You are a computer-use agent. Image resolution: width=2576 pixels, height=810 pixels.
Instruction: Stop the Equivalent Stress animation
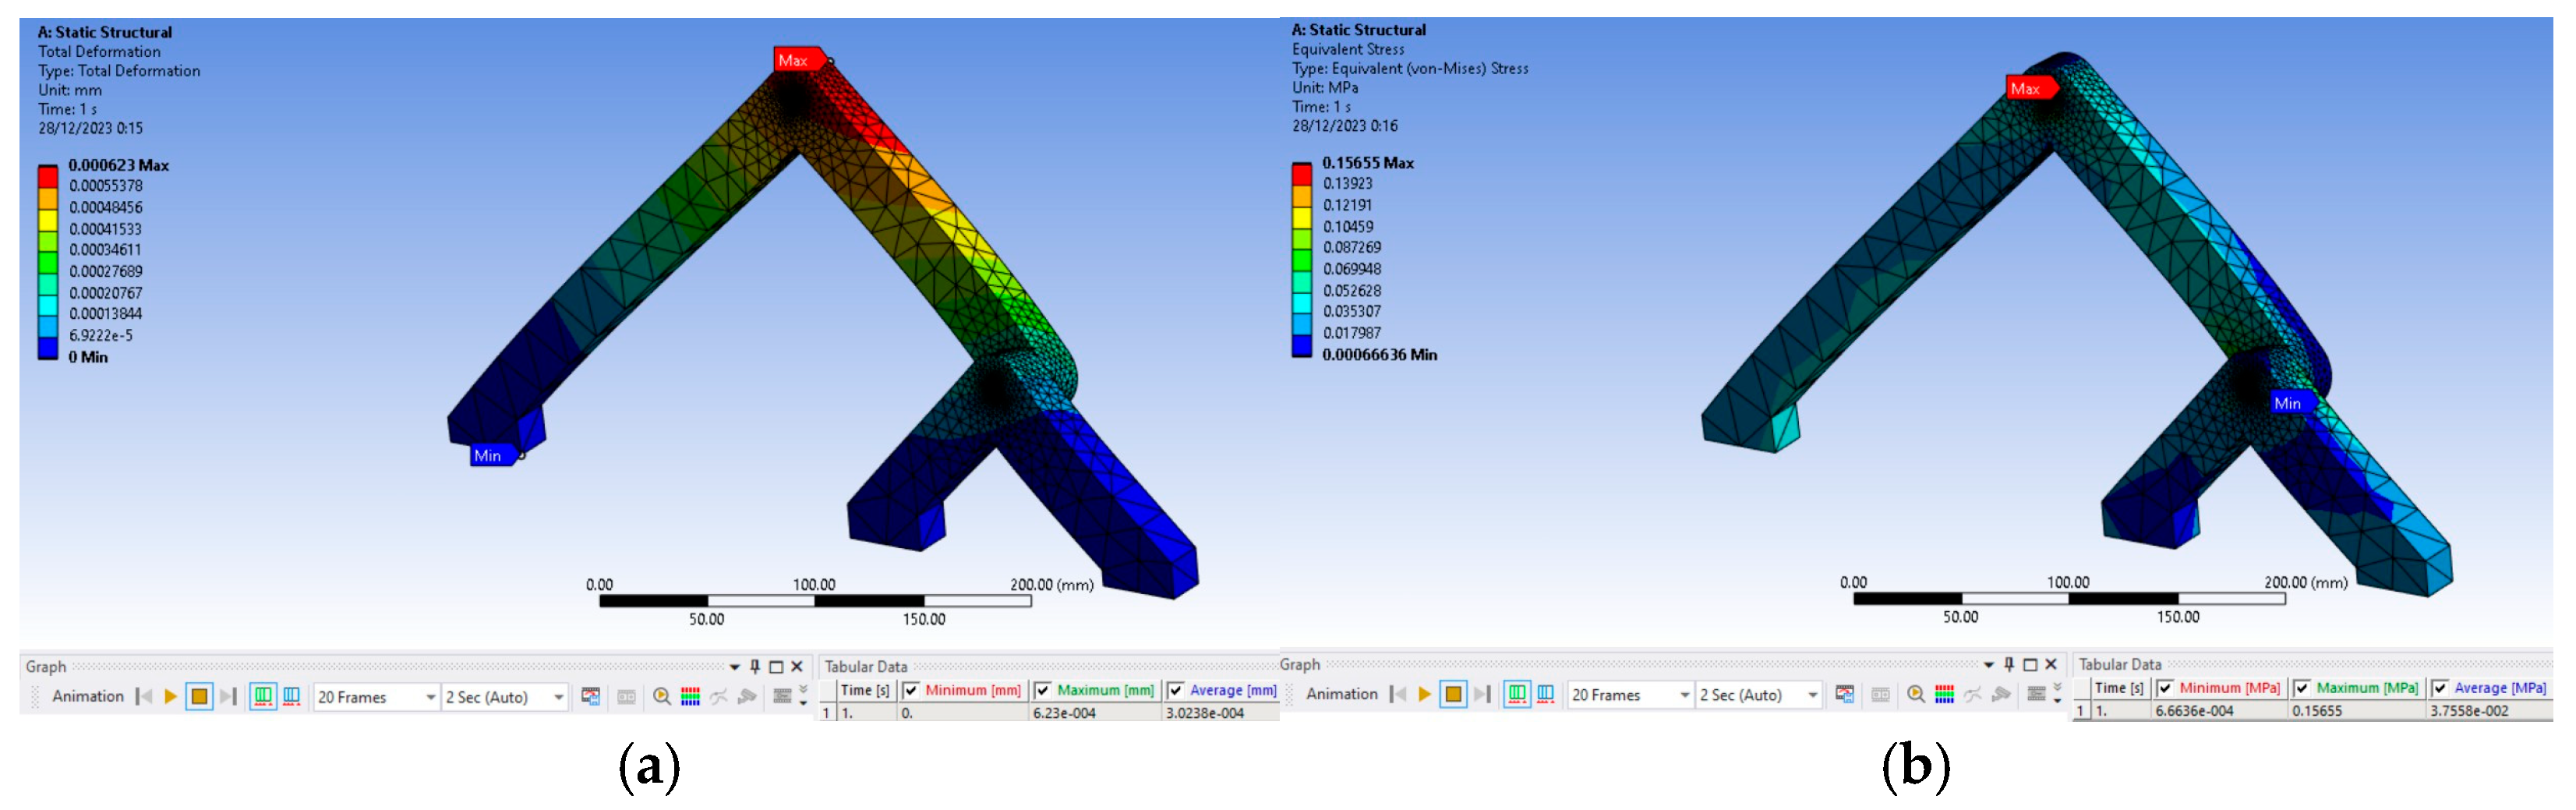point(1453,695)
